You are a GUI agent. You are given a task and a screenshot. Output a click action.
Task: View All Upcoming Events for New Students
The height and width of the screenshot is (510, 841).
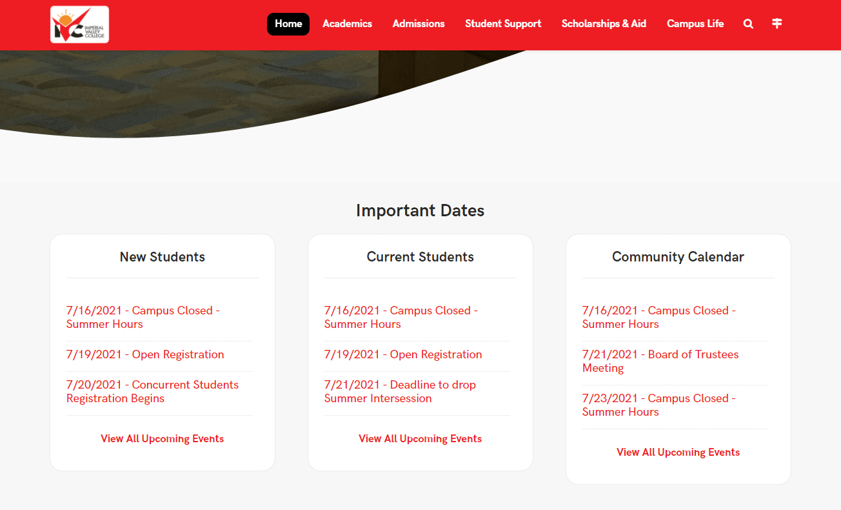pyautogui.click(x=162, y=439)
